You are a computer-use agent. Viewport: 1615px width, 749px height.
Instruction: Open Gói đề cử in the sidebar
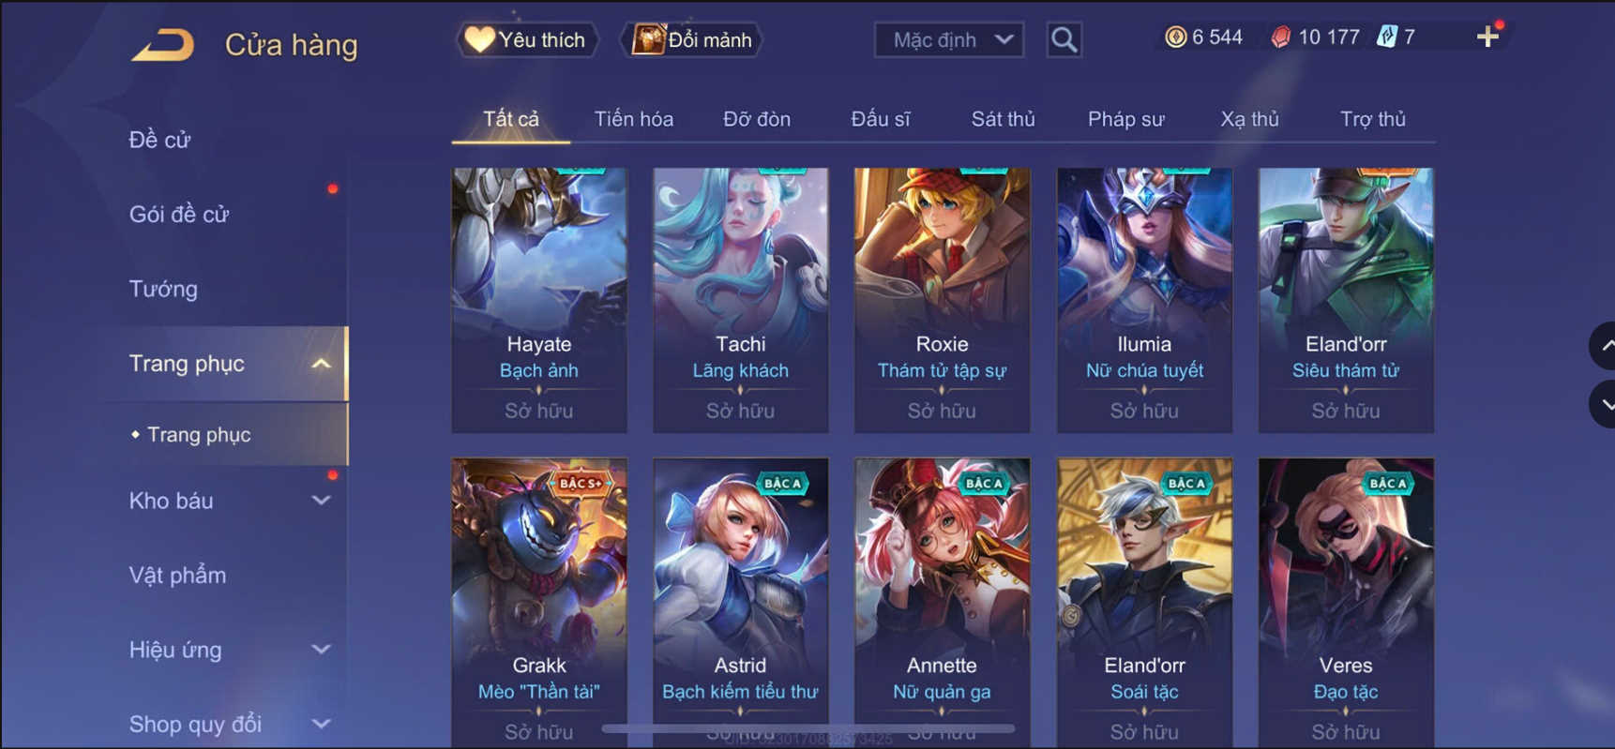coord(178,214)
